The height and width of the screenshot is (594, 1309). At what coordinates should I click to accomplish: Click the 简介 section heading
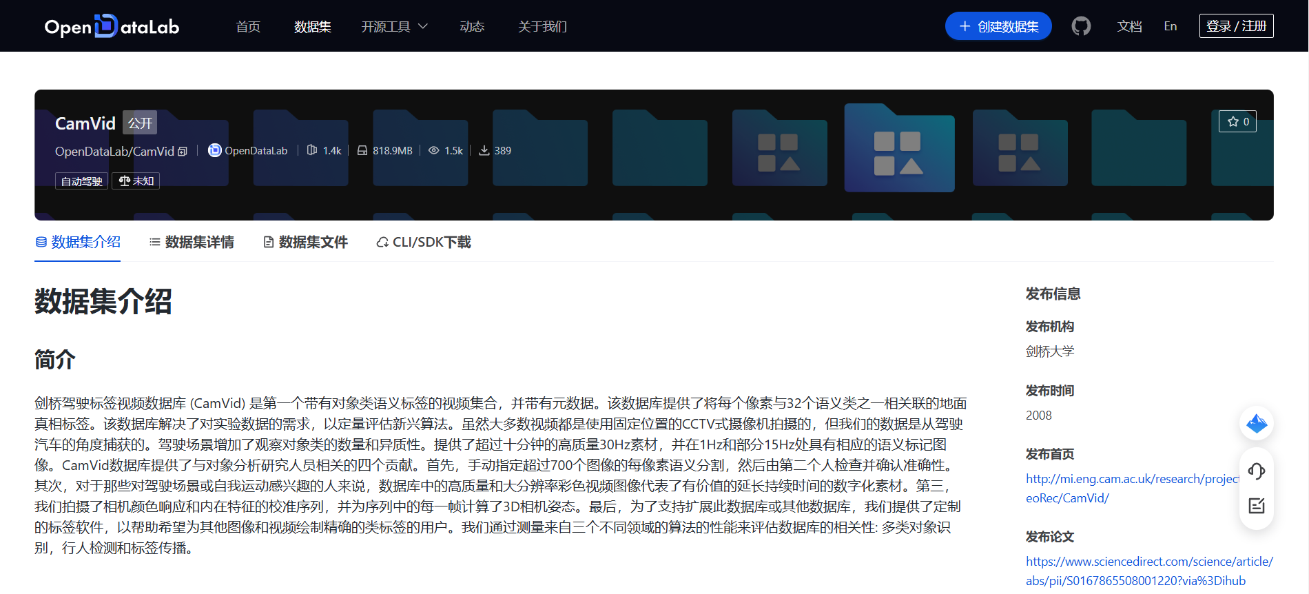coord(55,359)
